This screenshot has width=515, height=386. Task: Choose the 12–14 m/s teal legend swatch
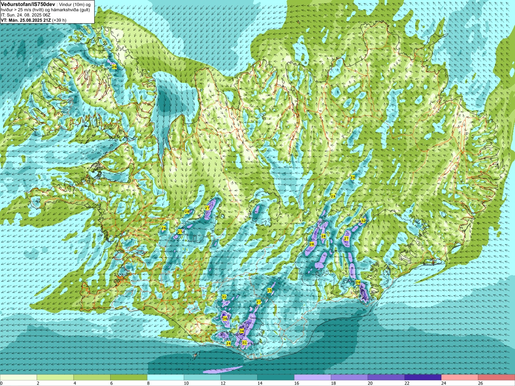(239, 378)
